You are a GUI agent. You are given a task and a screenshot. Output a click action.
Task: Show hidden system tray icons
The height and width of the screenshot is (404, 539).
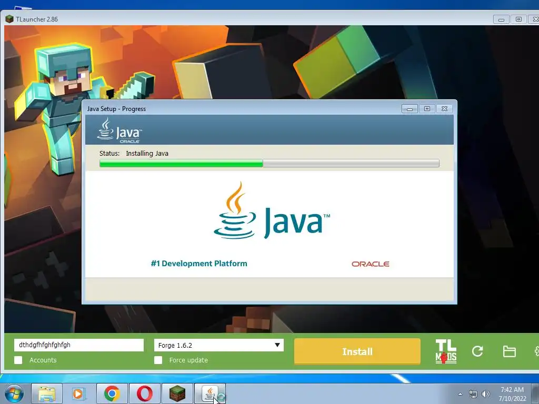(x=460, y=394)
